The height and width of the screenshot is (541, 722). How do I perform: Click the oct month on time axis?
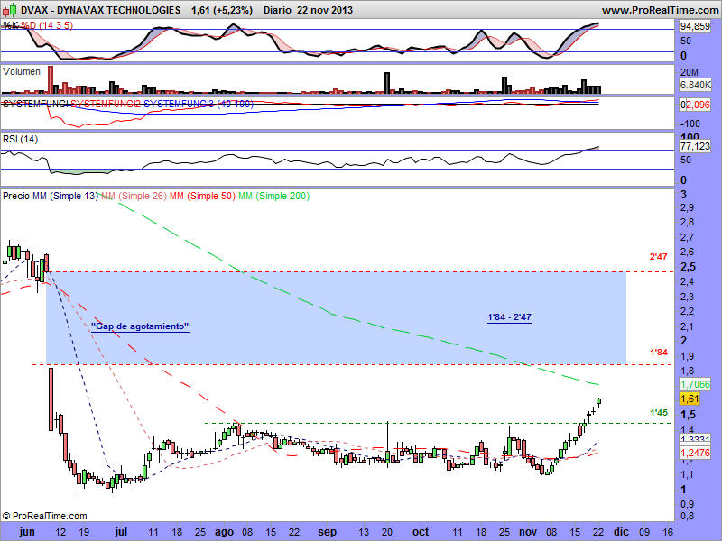coord(421,532)
